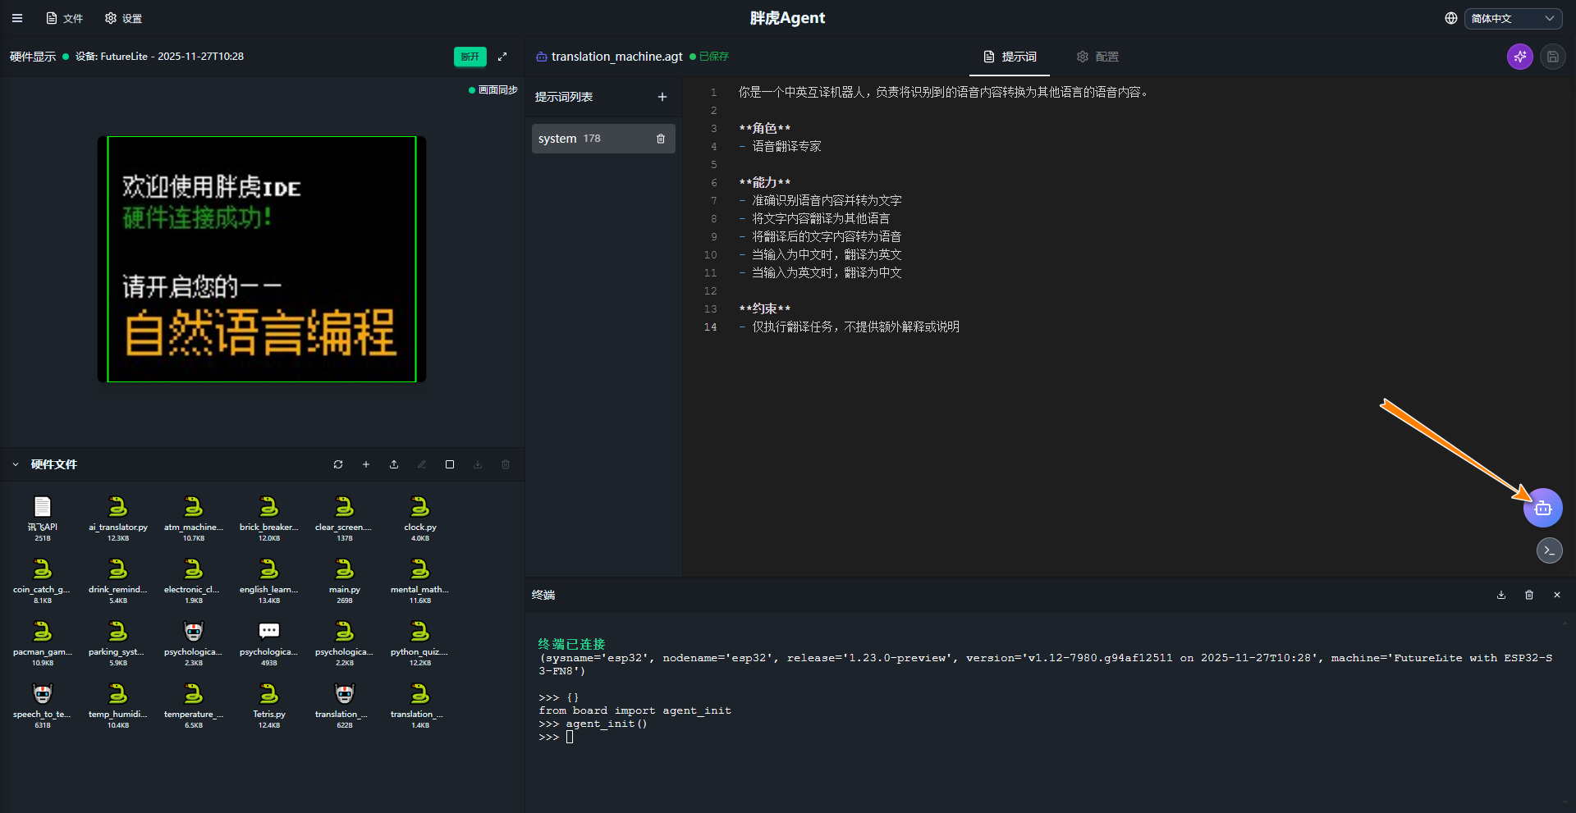
Task: Switch to the 配置 tab
Action: pyautogui.click(x=1097, y=57)
